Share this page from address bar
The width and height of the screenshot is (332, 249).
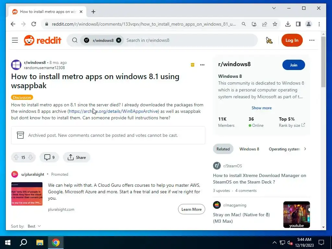265,24
